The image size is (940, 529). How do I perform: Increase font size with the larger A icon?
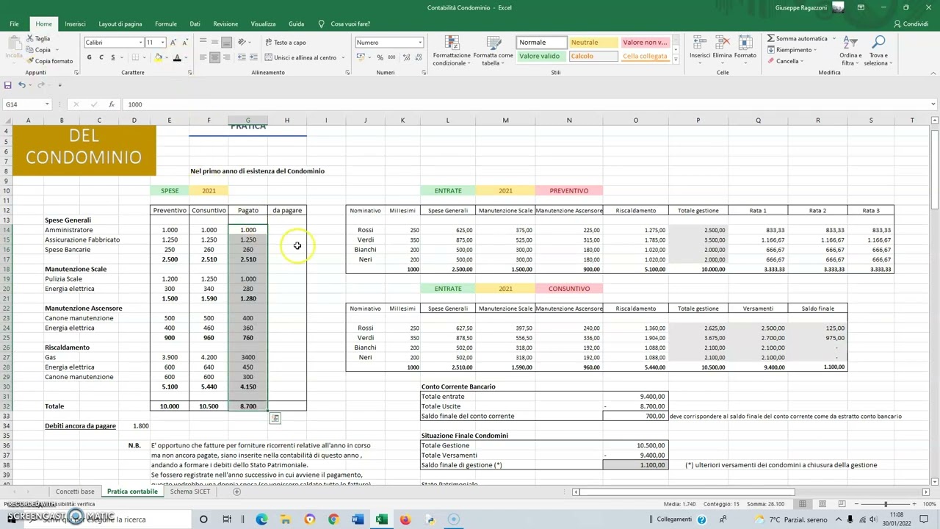(x=174, y=42)
